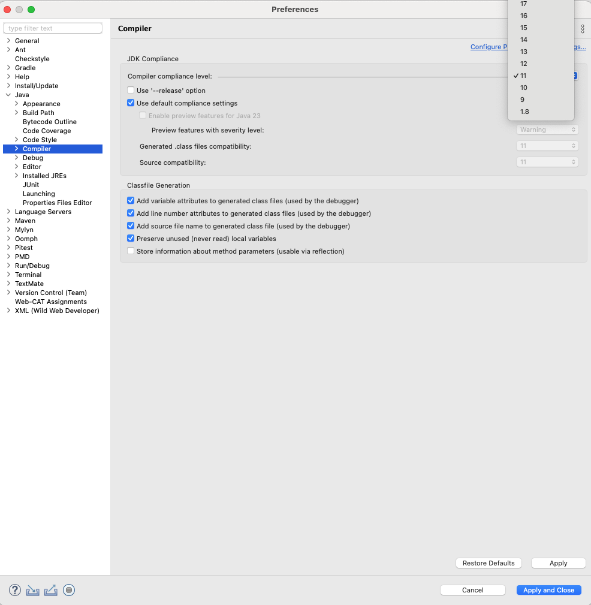
Task: Collapse the Java tree node
Action: tap(8, 95)
